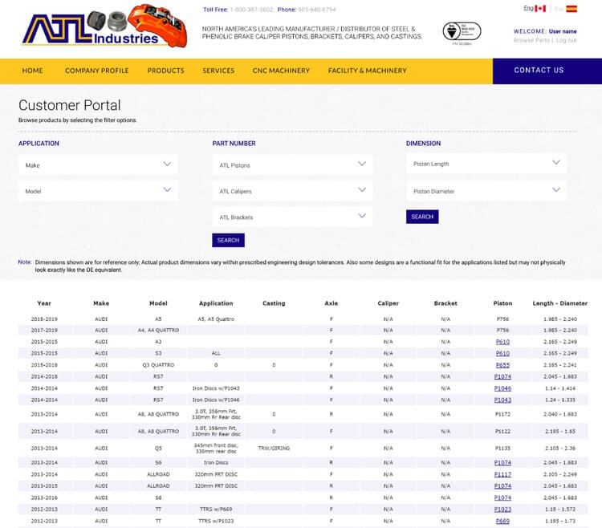
Task: Open Facility & Machinery menu item
Action: [367, 71]
